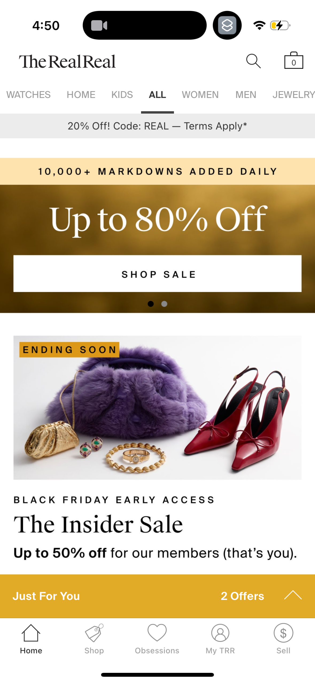Viewport: 315px width, 683px height.
Task: Open the search magnifier icon
Action: coord(253,61)
